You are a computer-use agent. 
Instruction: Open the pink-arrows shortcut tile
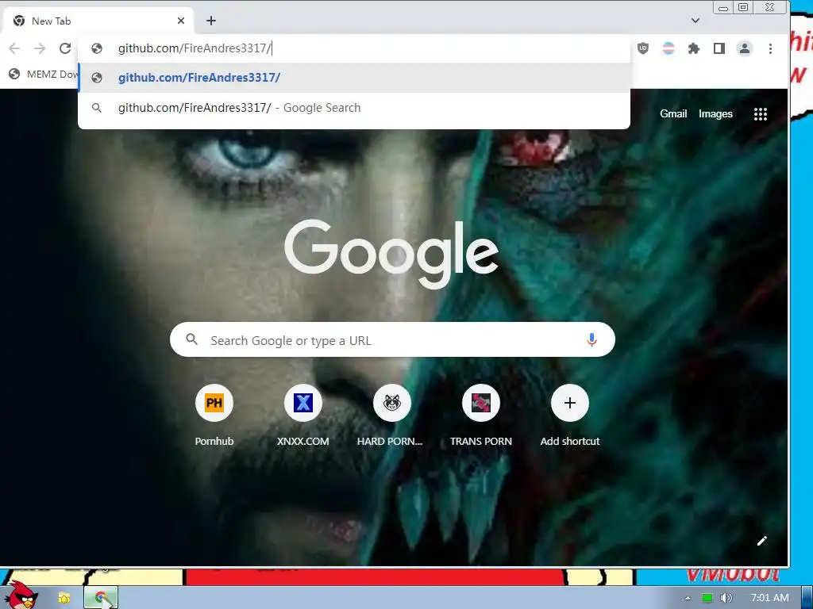(480, 403)
